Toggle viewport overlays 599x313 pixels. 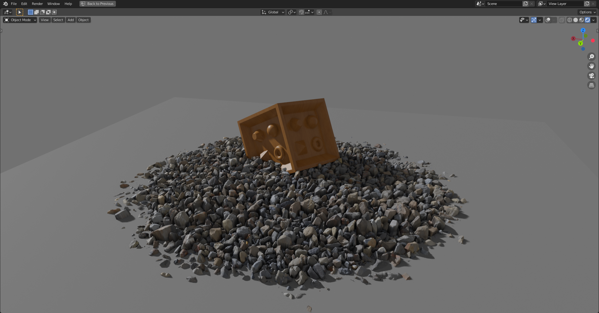click(548, 20)
